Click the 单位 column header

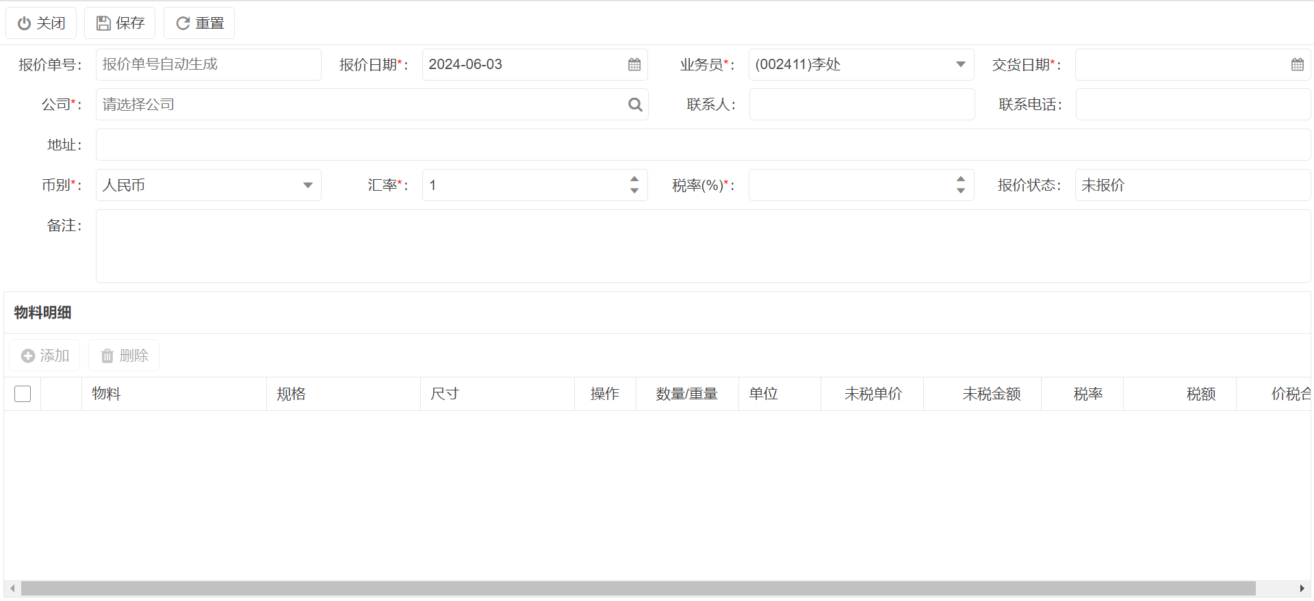[x=780, y=394]
